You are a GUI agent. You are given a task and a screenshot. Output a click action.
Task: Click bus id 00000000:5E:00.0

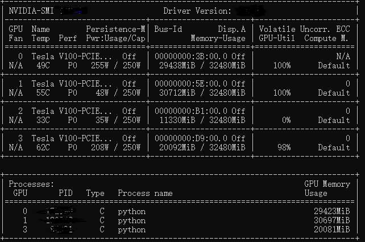point(191,84)
